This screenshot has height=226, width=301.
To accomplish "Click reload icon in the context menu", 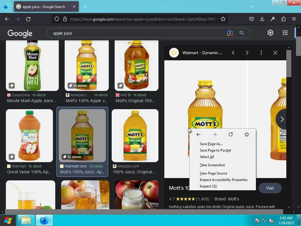I will click(x=230, y=134).
